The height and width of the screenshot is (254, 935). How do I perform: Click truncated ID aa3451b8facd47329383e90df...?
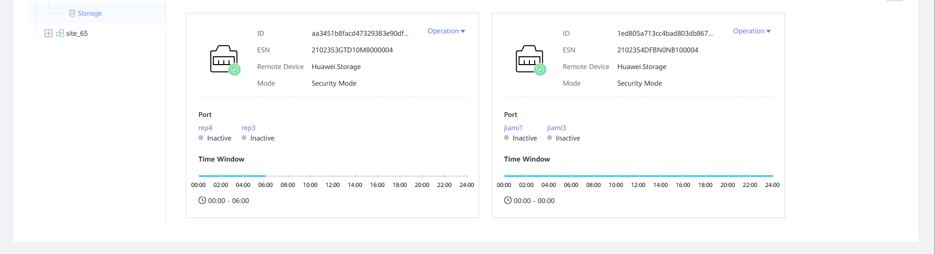click(x=360, y=33)
